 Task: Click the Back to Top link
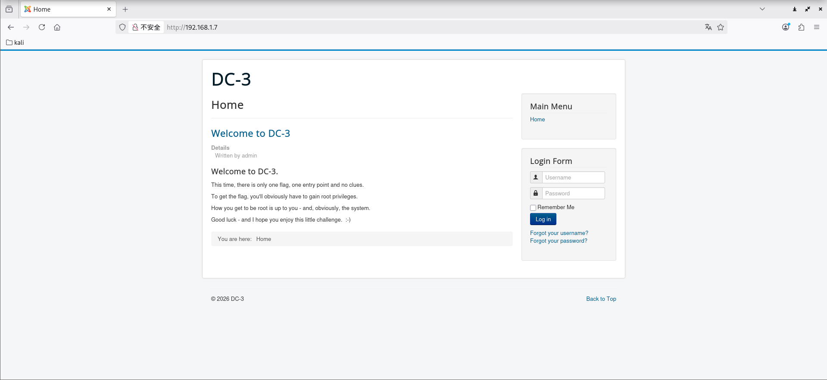[601, 299]
